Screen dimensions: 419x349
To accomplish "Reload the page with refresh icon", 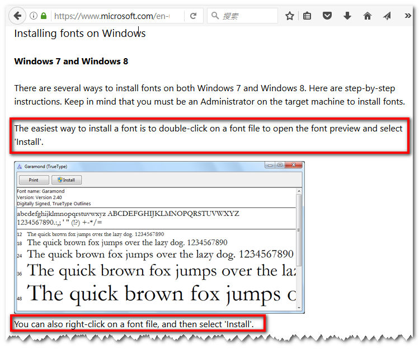I will click(193, 16).
